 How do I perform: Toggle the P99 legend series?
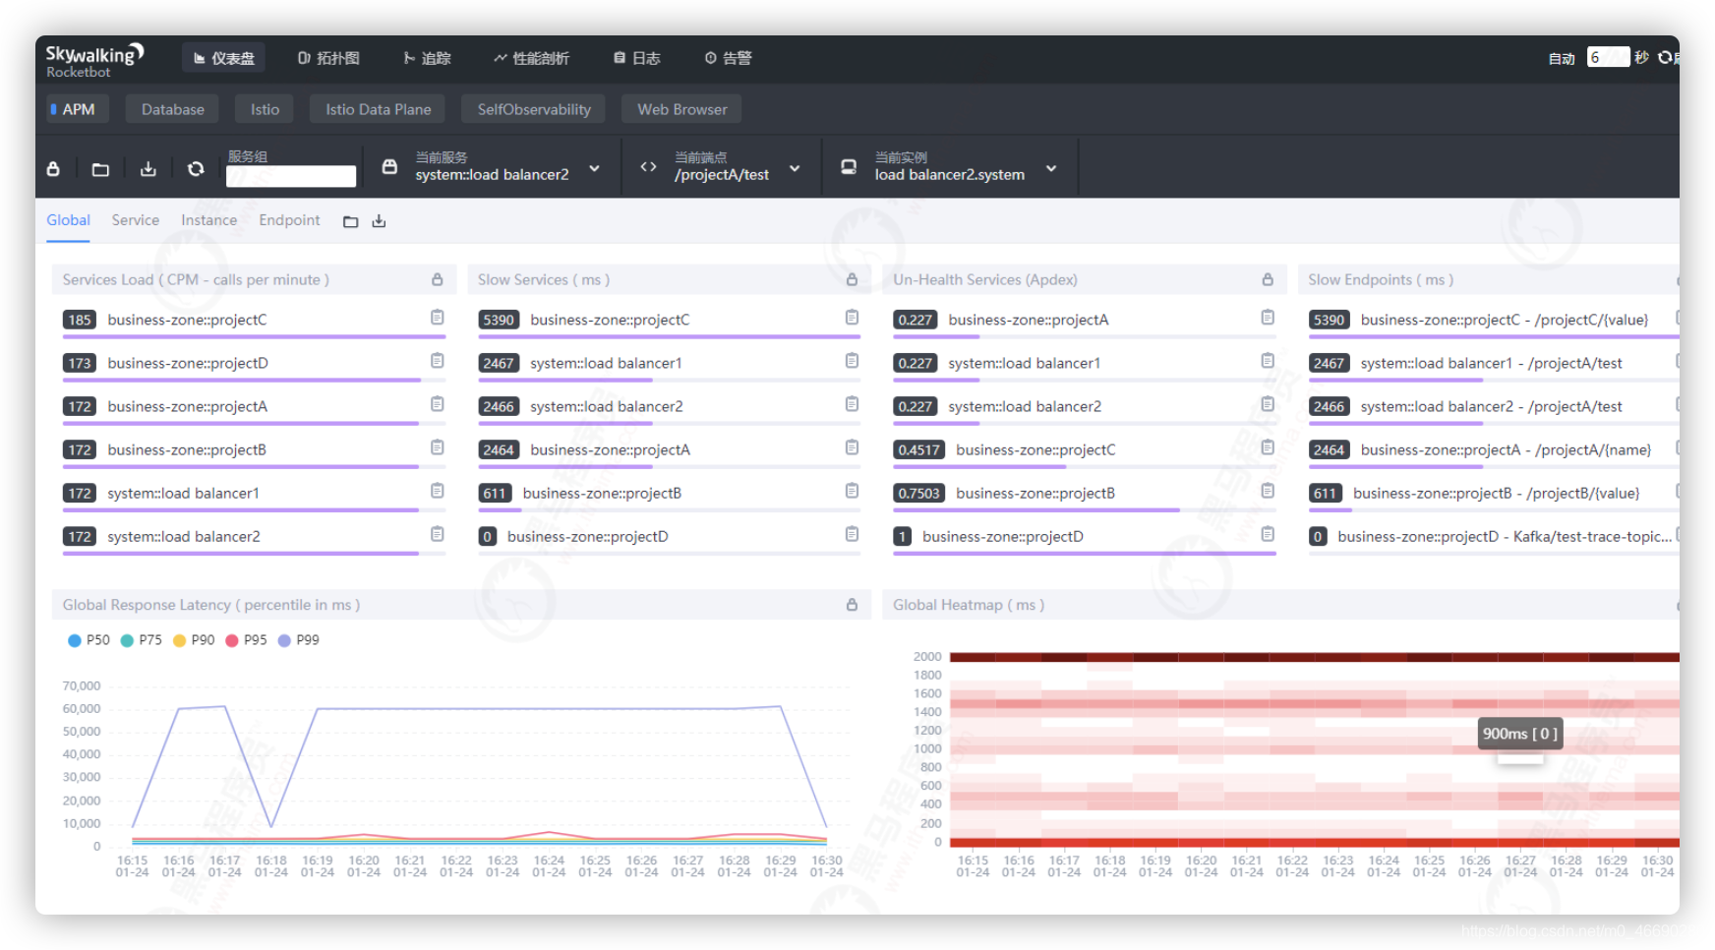pos(298,640)
